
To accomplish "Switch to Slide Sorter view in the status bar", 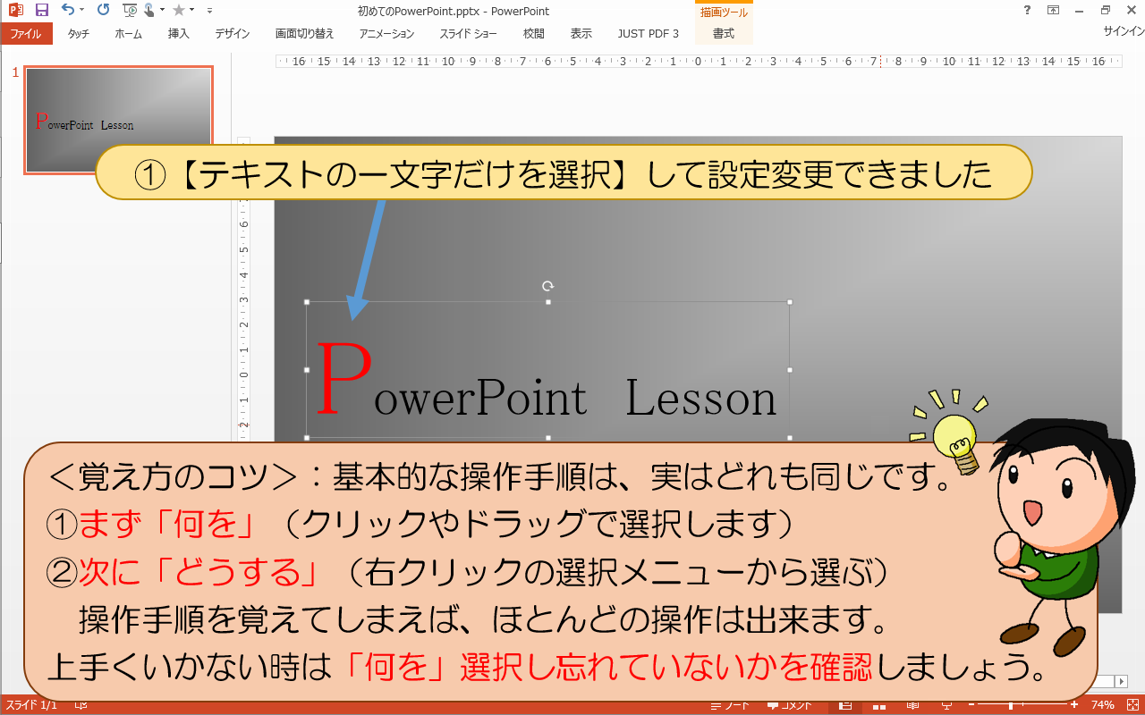I will coord(879,705).
